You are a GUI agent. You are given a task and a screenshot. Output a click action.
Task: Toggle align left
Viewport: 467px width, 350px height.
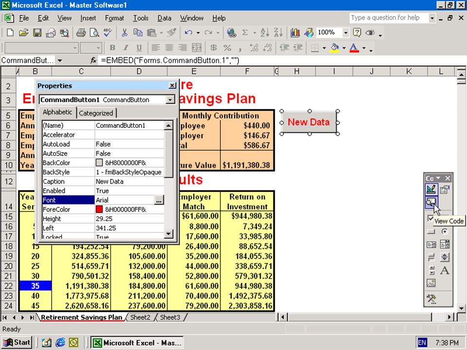click(x=156, y=48)
